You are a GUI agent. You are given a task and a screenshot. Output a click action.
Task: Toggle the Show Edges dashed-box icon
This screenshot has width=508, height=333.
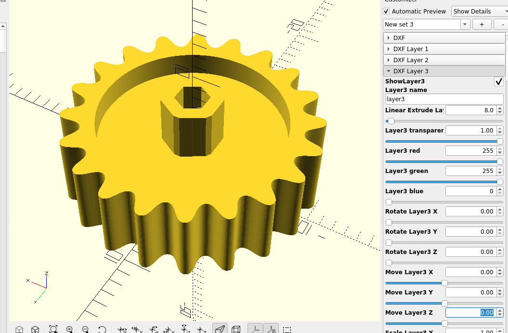point(287,330)
